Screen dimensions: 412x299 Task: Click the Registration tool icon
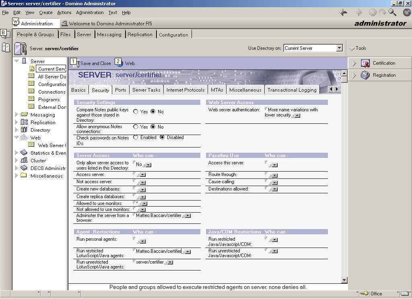pos(365,75)
